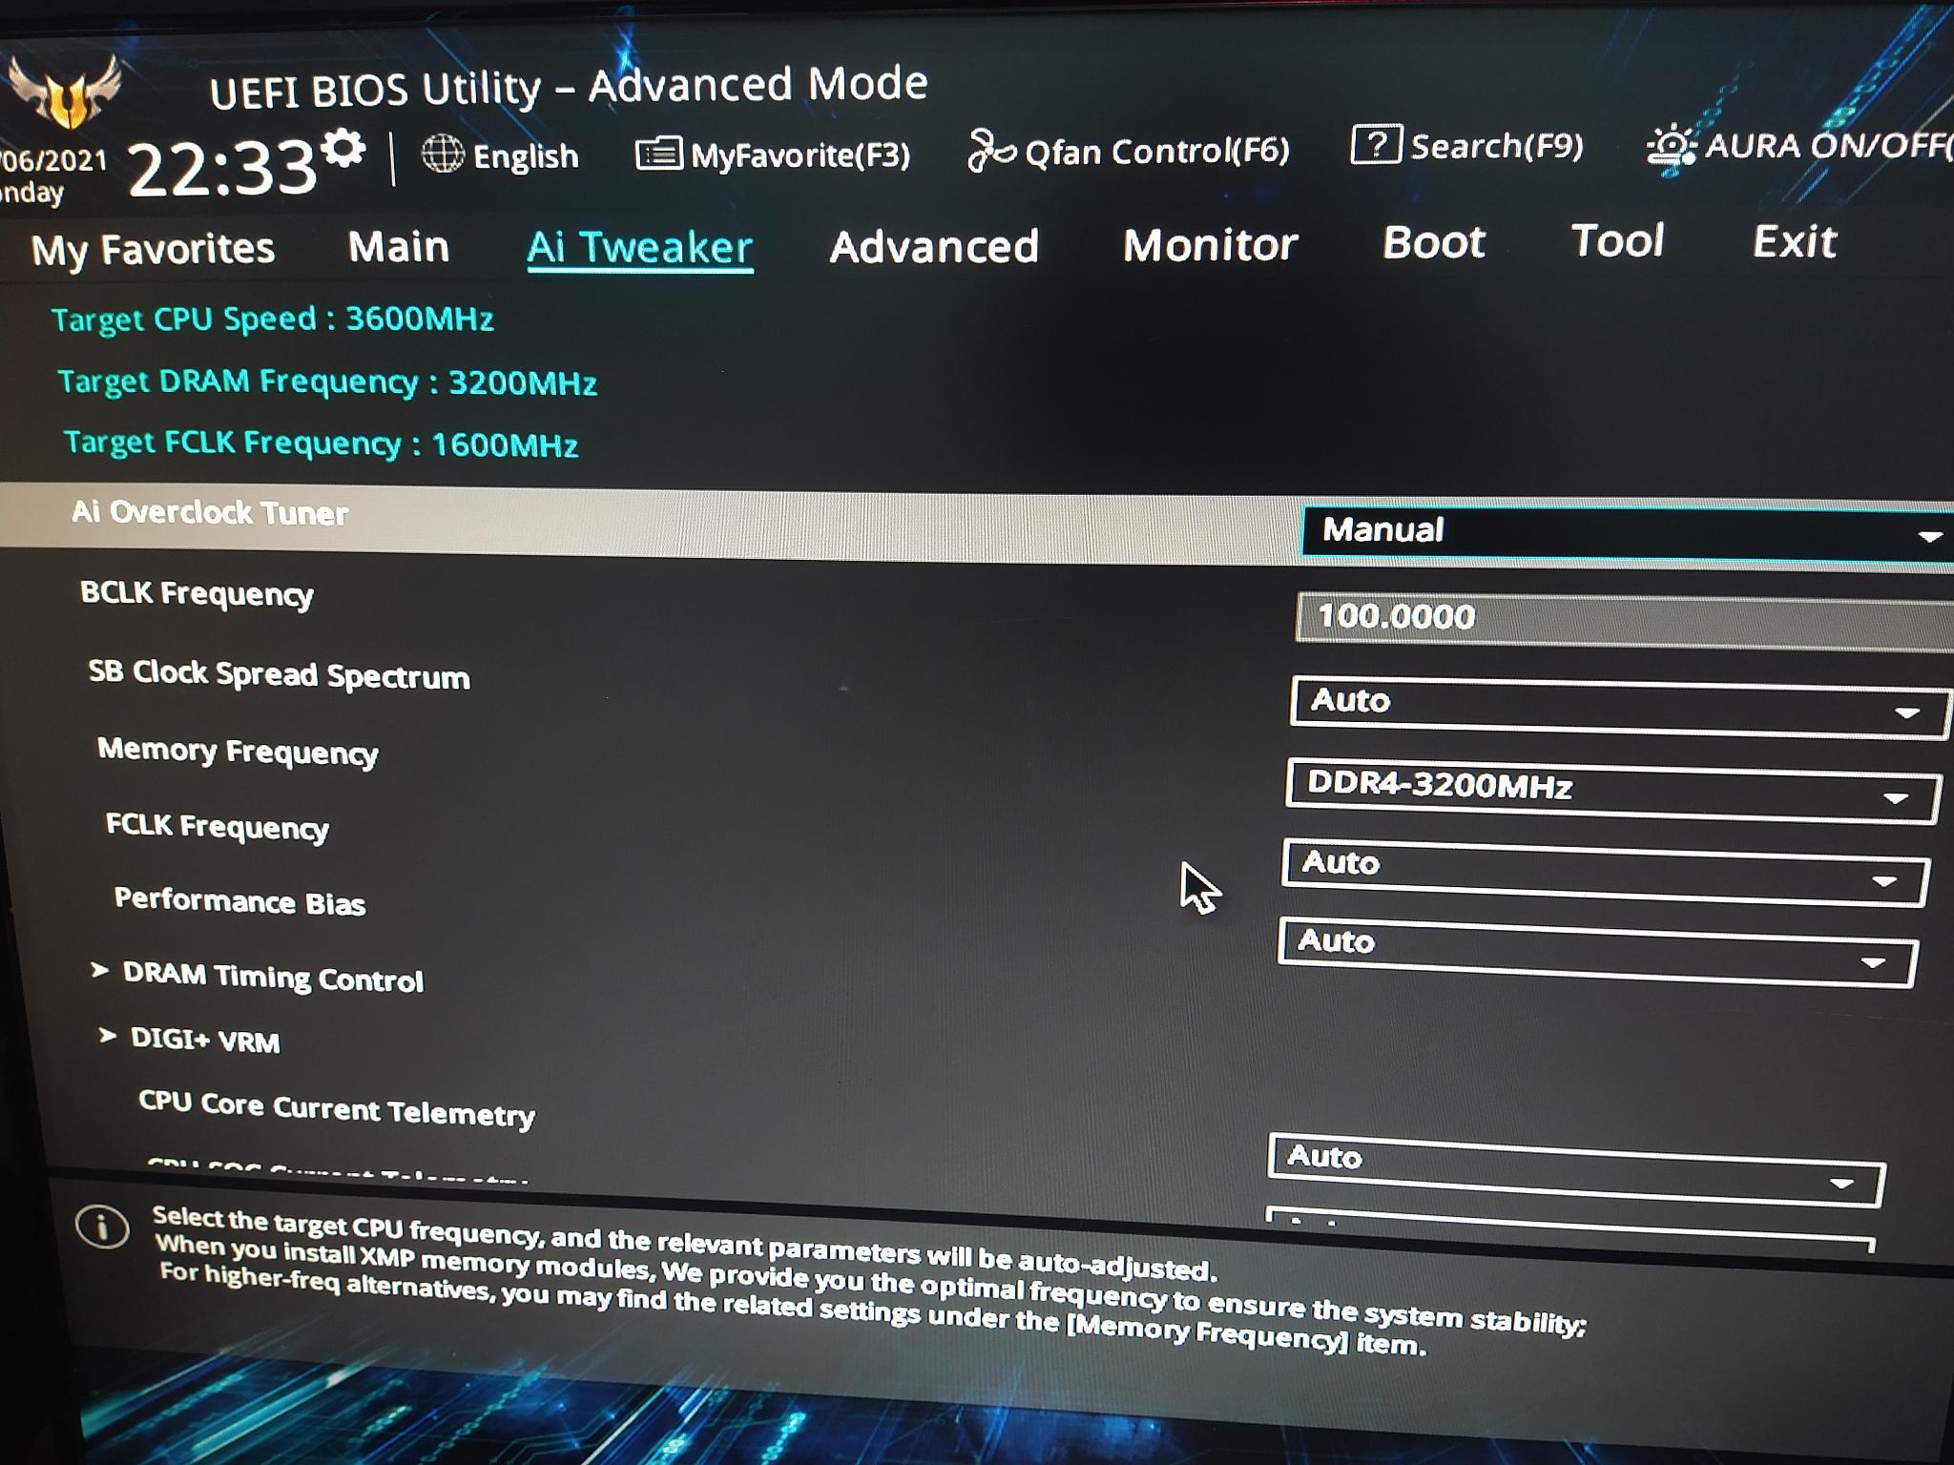
Task: Click the BCLK Frequency label
Action: pos(197,593)
